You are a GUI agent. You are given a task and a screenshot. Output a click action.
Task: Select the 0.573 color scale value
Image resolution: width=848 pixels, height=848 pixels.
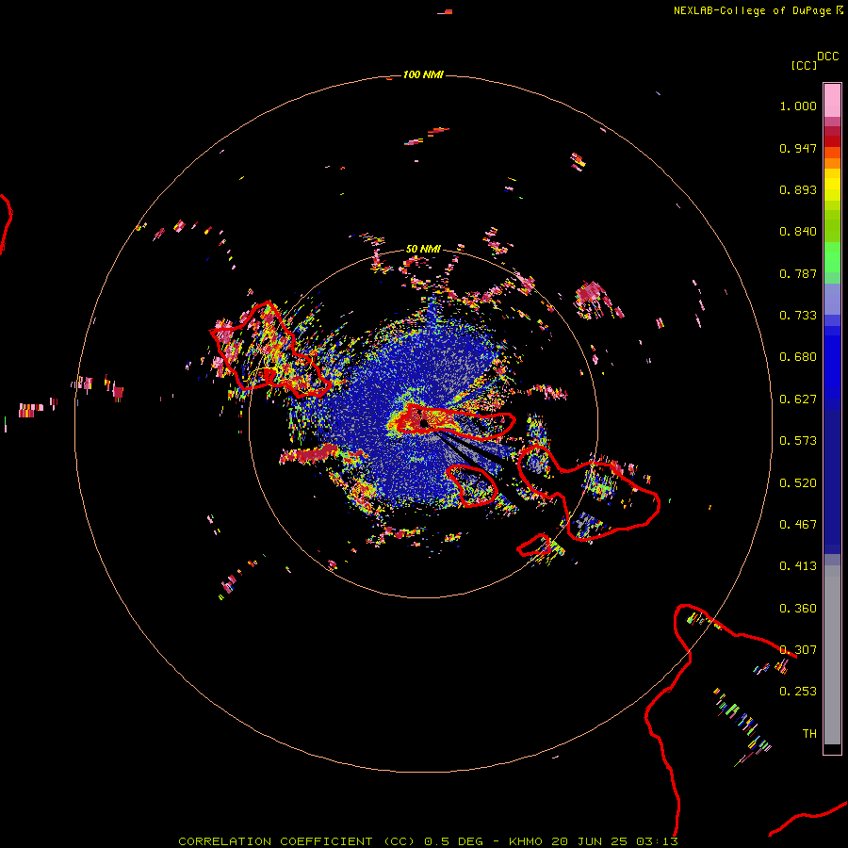pyautogui.click(x=798, y=441)
